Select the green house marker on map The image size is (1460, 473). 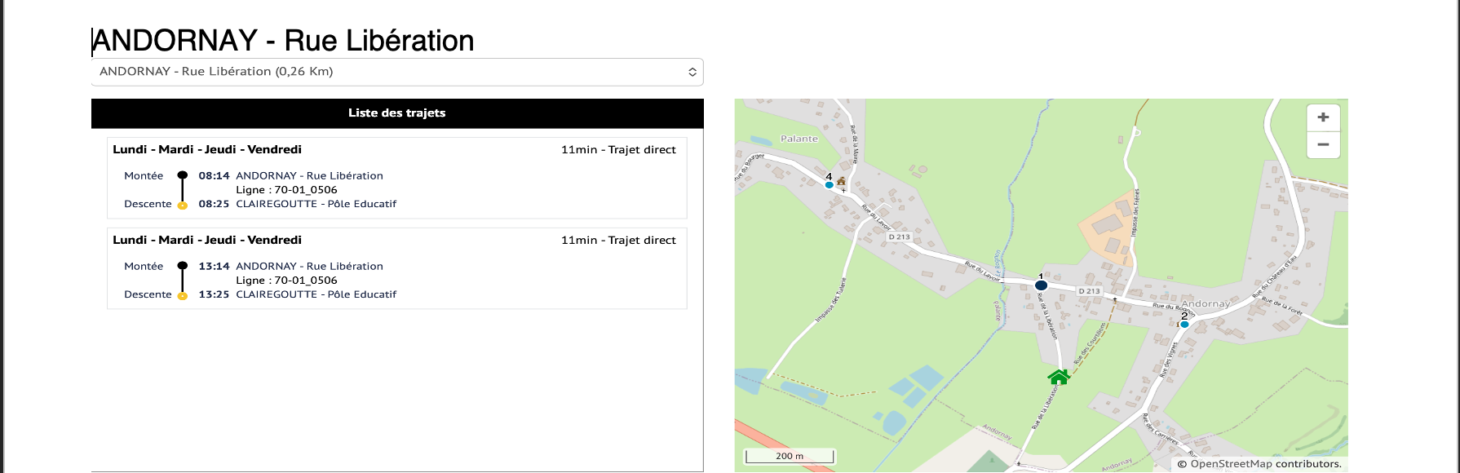pos(1059,377)
